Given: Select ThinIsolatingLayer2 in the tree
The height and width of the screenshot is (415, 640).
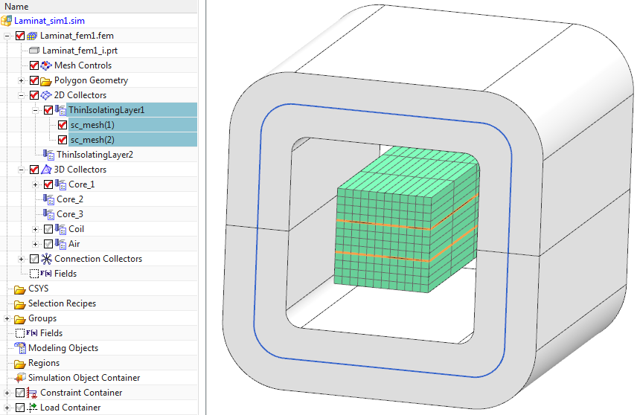Looking at the screenshot, I should pos(95,155).
